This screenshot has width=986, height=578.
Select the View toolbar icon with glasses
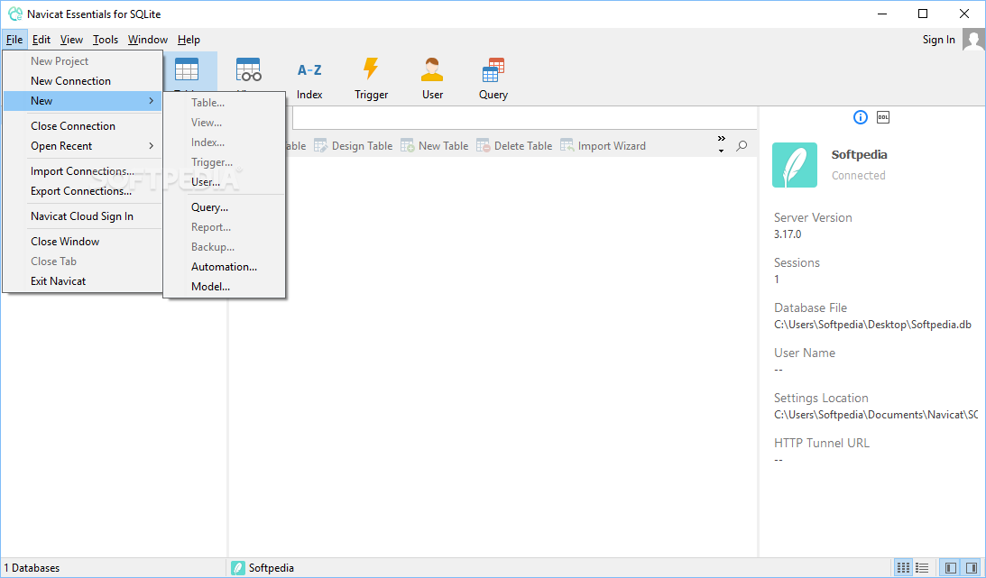pos(248,70)
